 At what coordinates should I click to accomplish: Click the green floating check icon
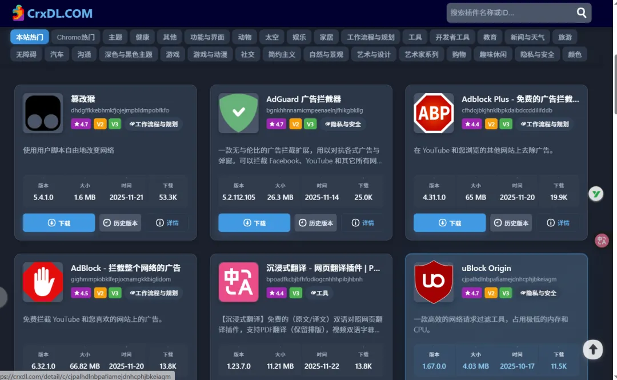596,194
